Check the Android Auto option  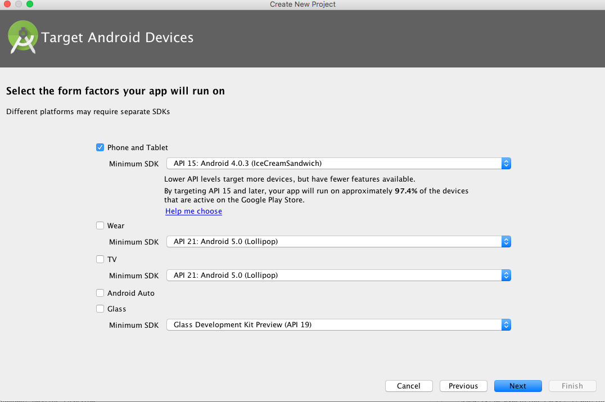pyautogui.click(x=100, y=293)
